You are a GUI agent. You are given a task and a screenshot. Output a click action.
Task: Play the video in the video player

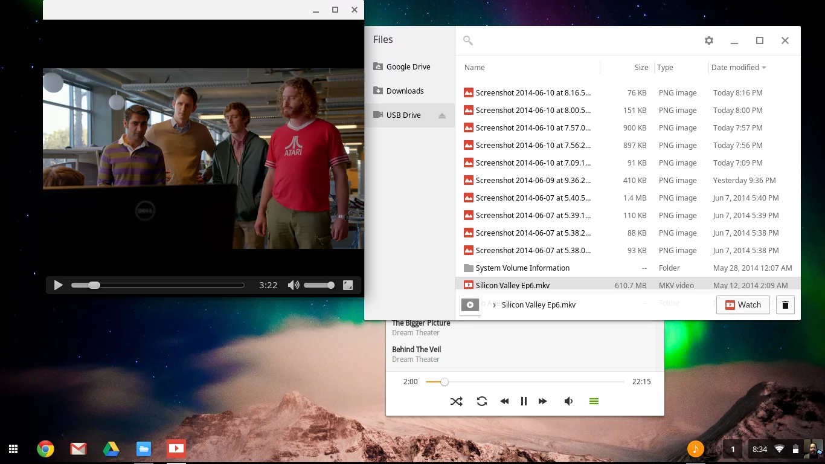pos(58,285)
